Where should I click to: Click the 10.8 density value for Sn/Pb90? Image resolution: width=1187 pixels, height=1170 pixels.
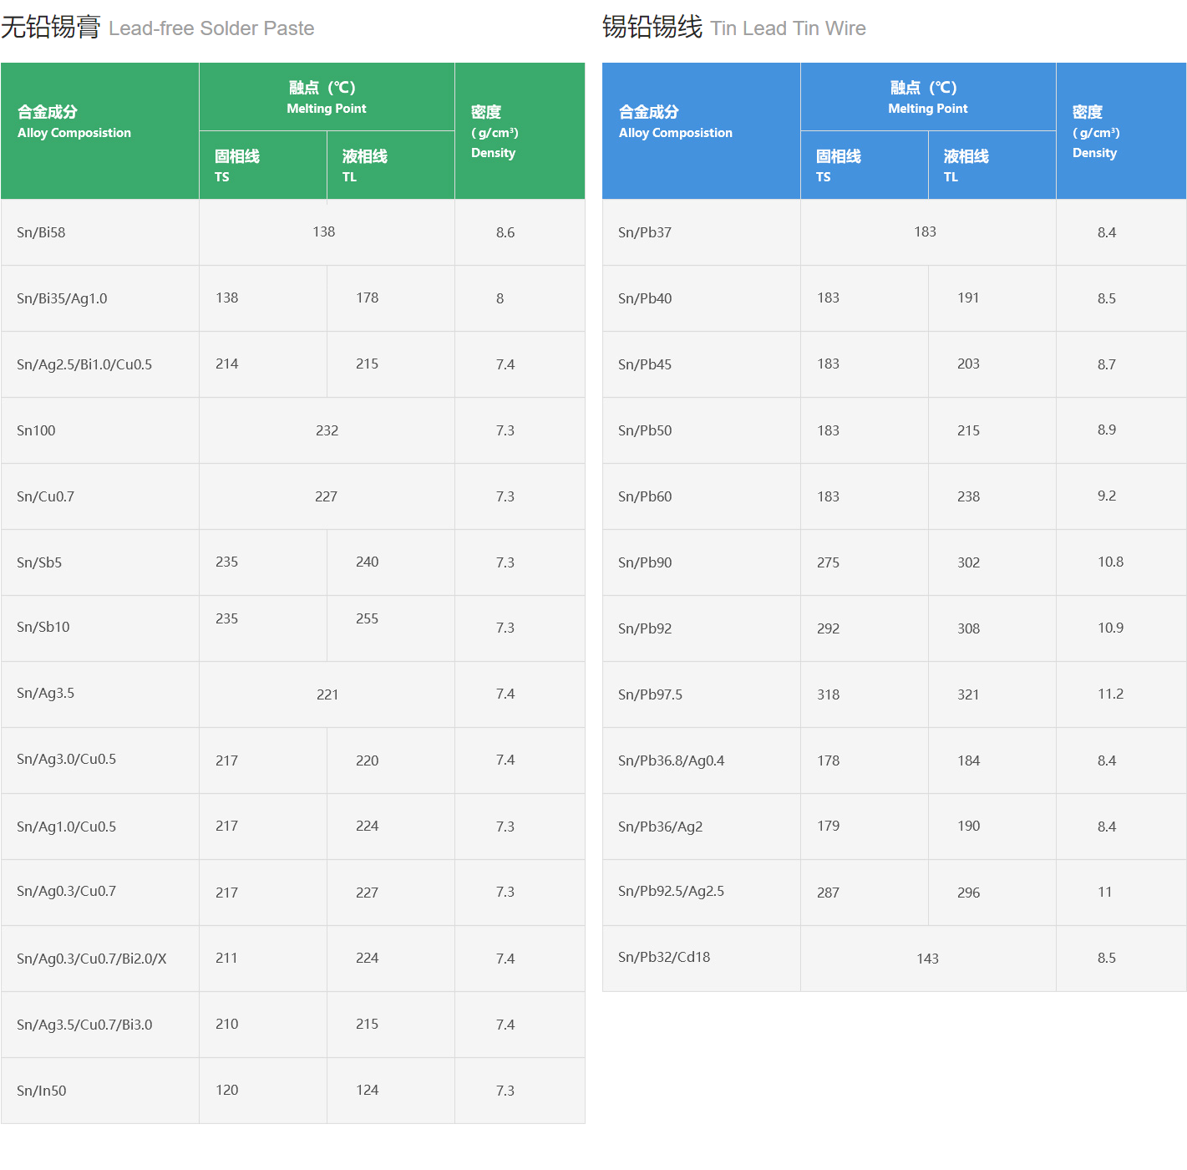(x=1110, y=562)
